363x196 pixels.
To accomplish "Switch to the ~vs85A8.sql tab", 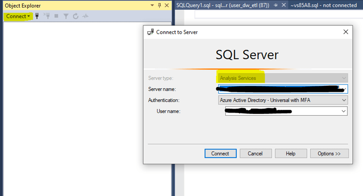I will [324, 5].
